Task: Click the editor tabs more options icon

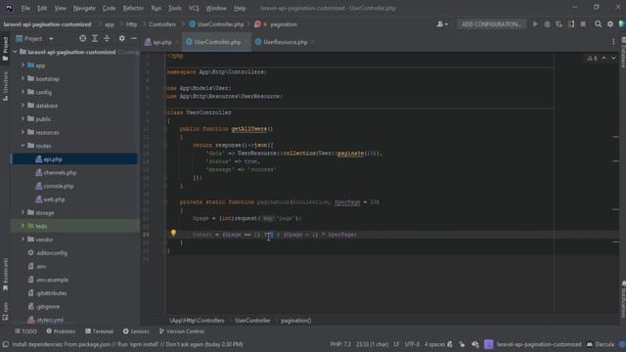Action: click(x=613, y=42)
